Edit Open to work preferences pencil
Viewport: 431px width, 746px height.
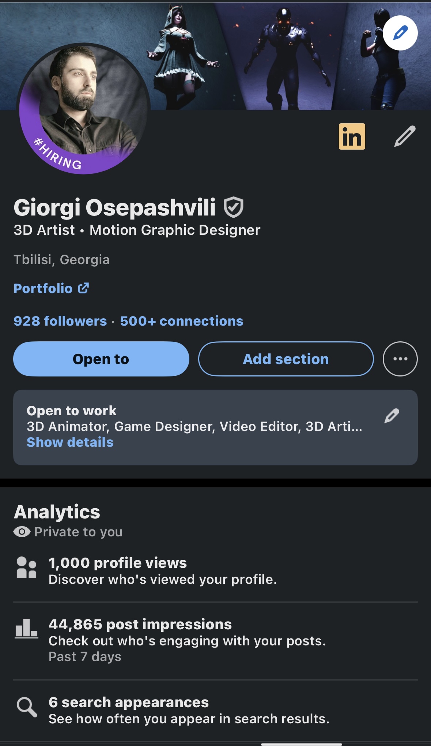pyautogui.click(x=392, y=416)
